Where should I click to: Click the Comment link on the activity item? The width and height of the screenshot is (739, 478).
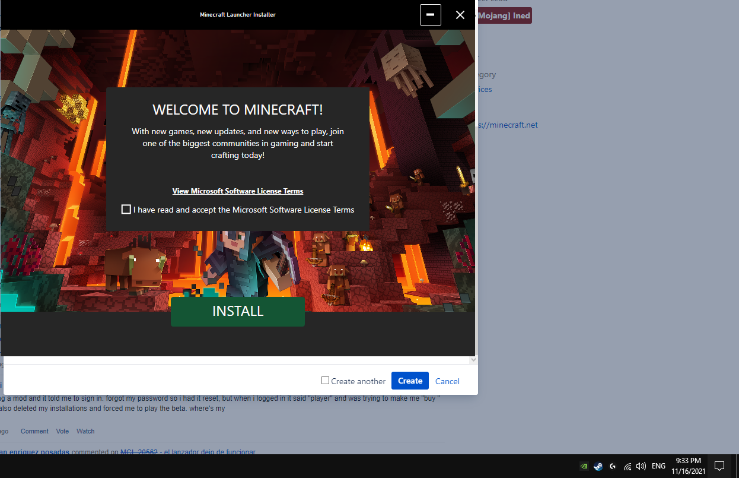[x=34, y=431]
